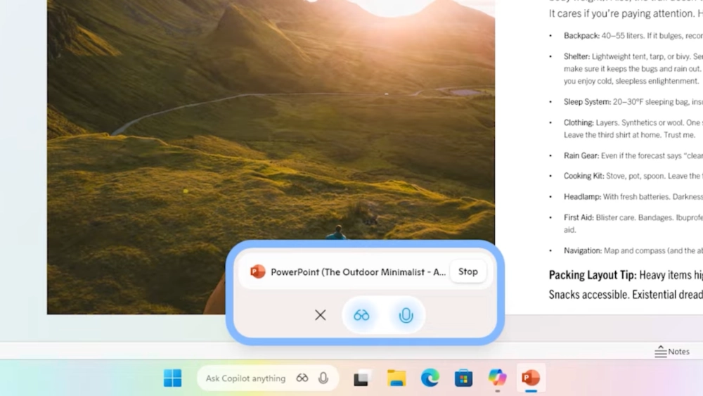Click the glasses icon in taskbar search box
Screen dimensions: 703x396
tap(302, 378)
